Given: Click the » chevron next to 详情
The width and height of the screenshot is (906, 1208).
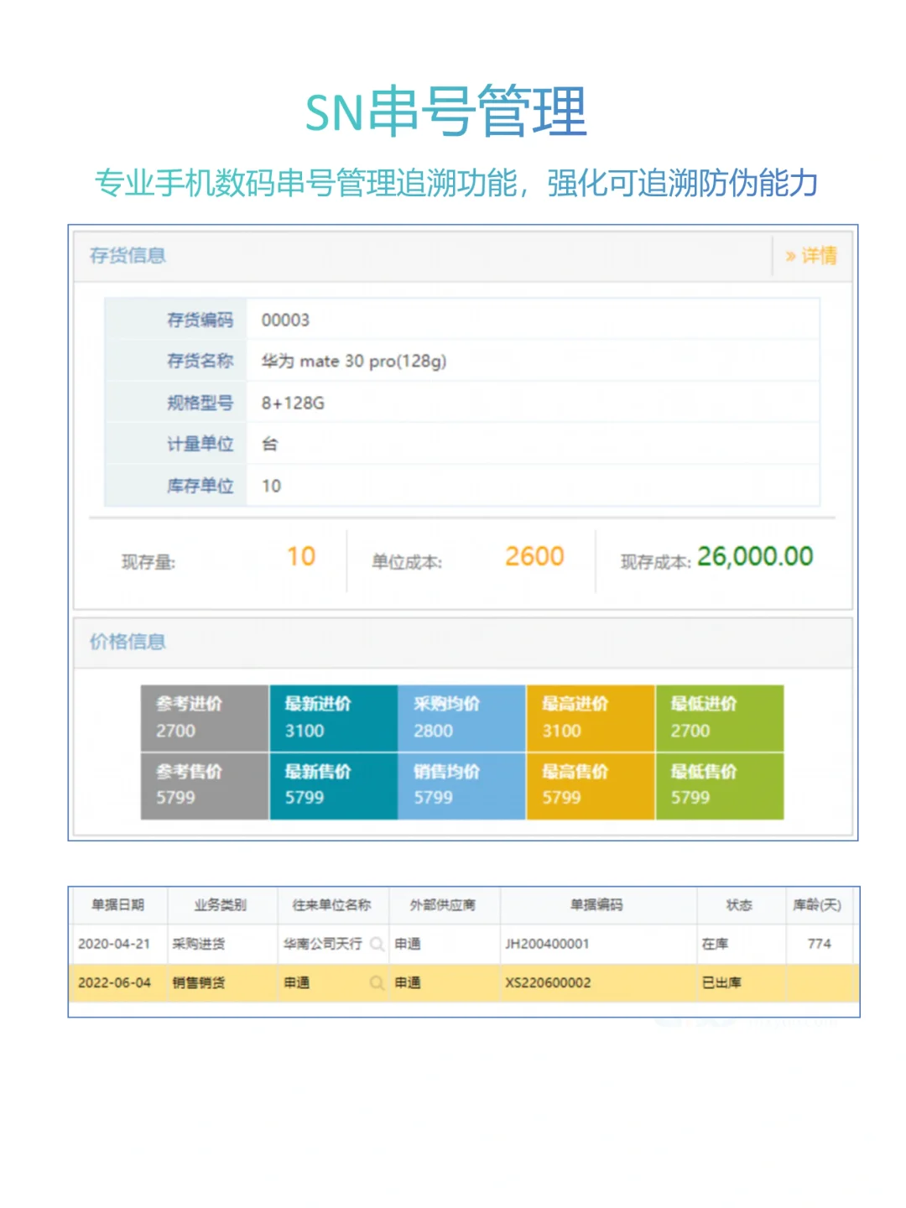Looking at the screenshot, I should tap(789, 256).
